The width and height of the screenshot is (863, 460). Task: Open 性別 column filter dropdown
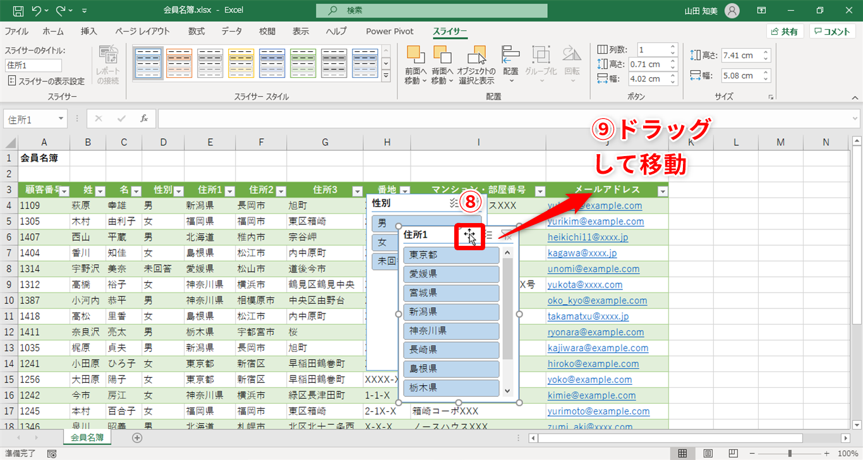coord(178,191)
